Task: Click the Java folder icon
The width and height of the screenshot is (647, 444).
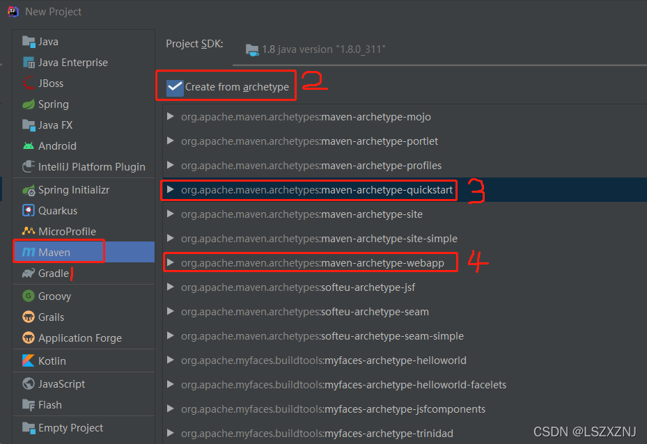Action: coord(29,42)
